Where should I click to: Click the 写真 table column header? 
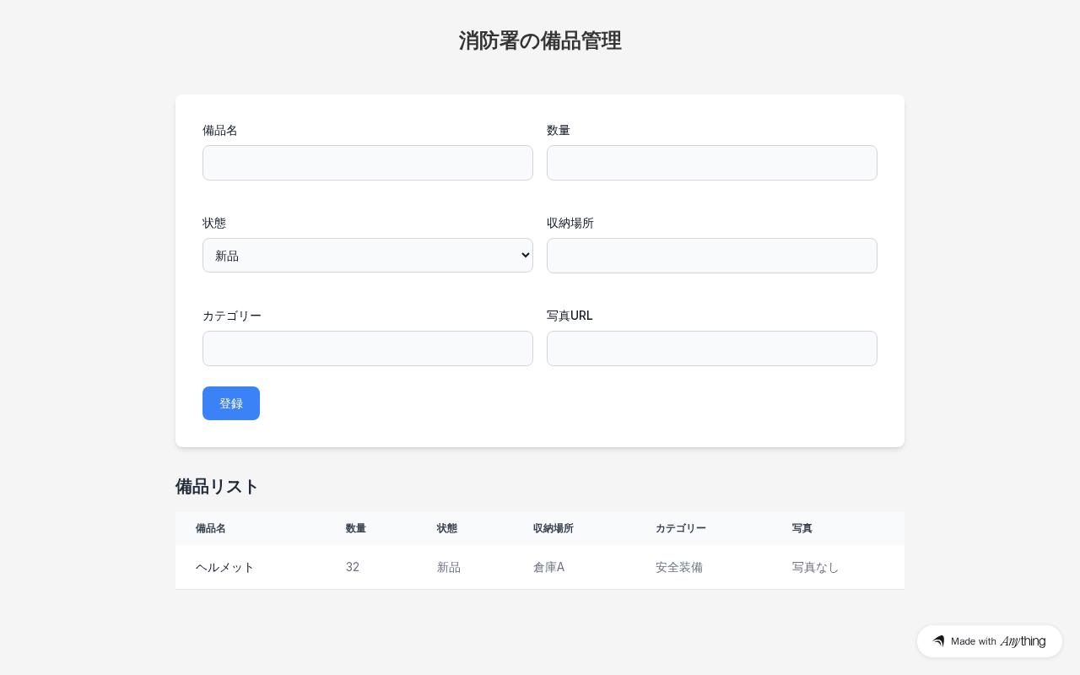click(x=802, y=528)
